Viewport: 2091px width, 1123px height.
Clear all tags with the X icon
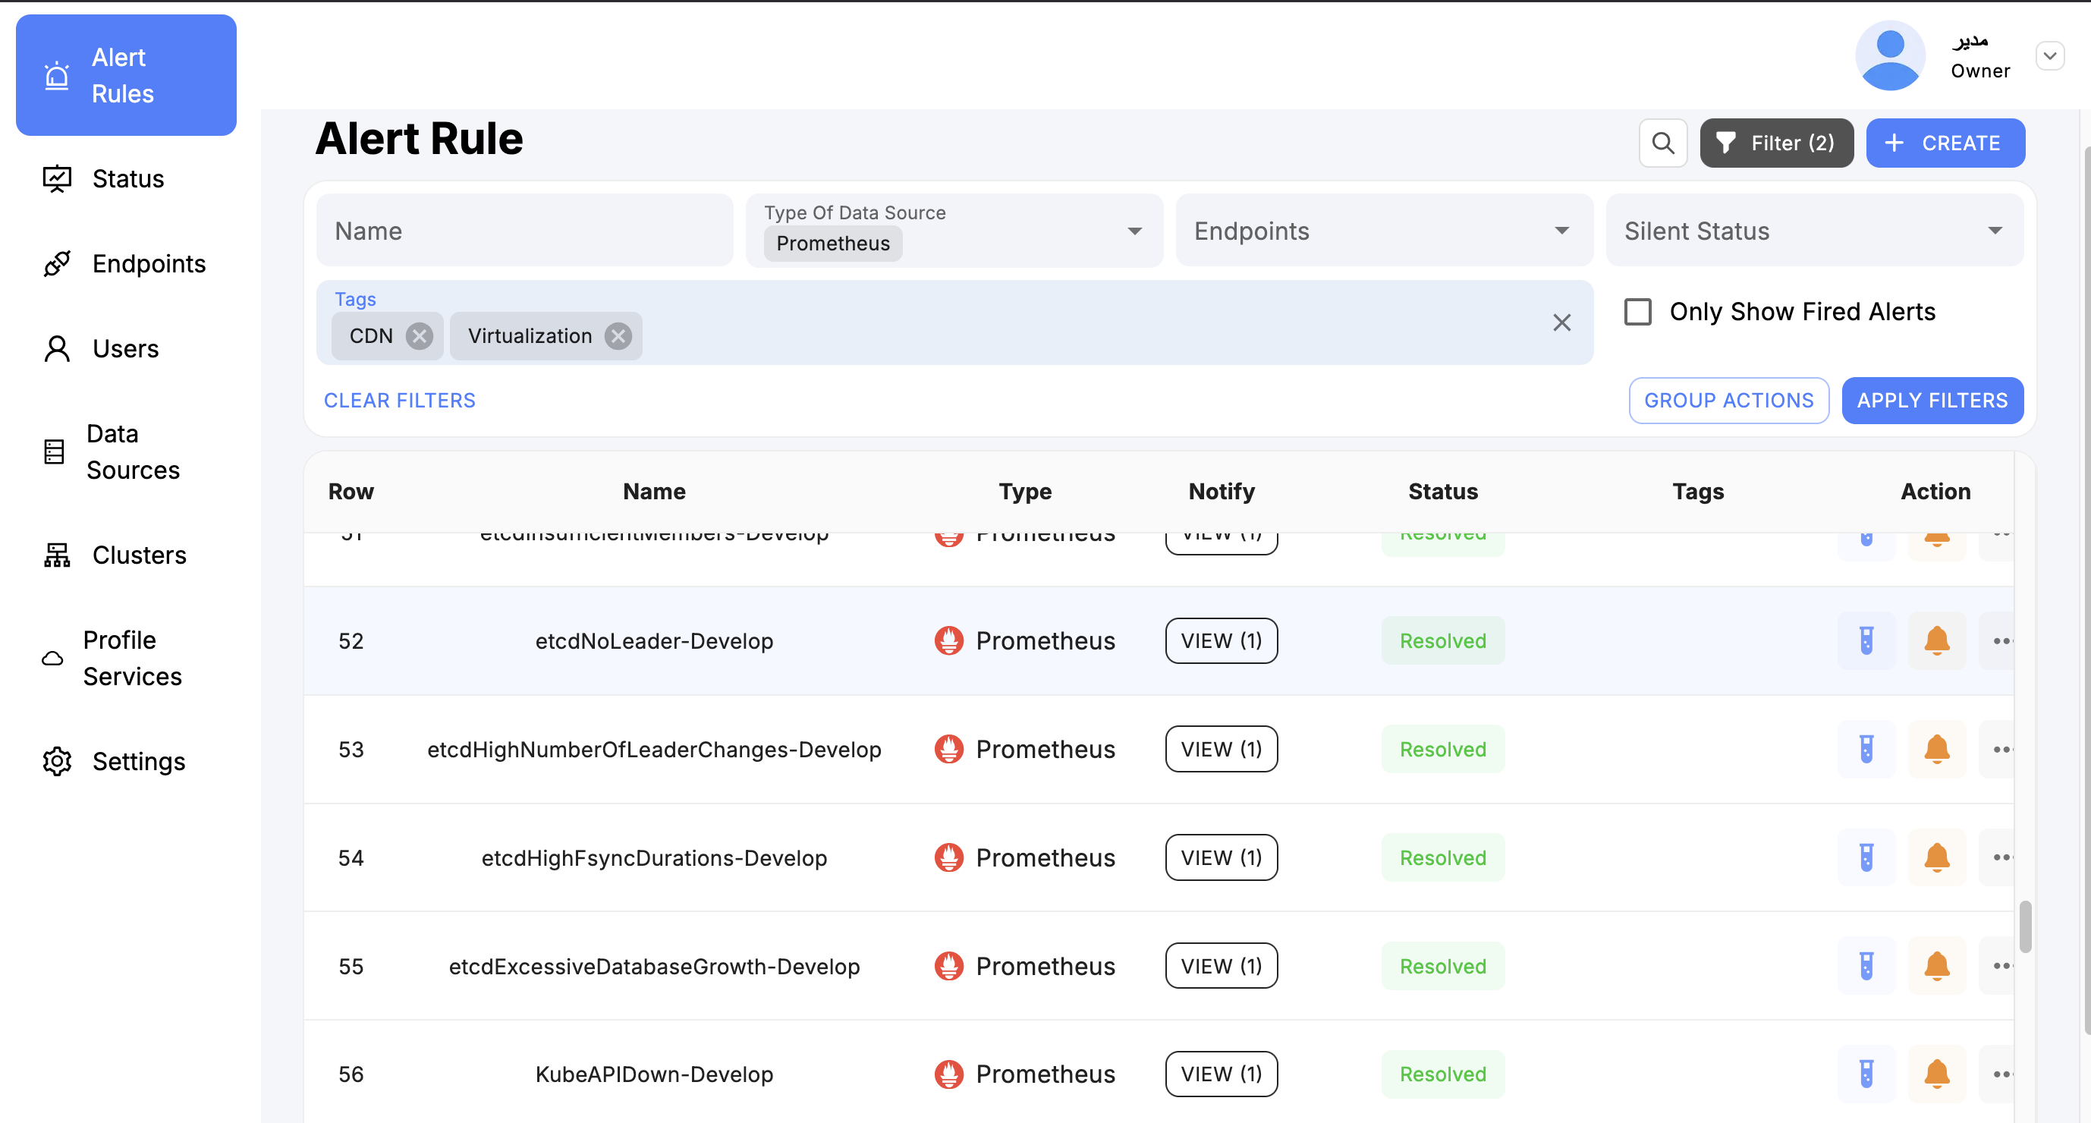[1561, 322]
